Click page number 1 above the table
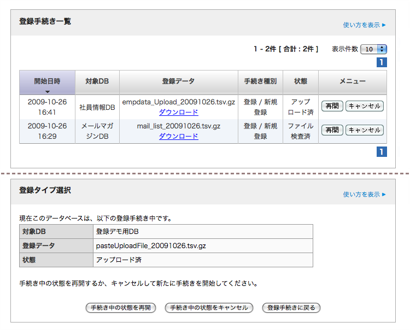 382,62
